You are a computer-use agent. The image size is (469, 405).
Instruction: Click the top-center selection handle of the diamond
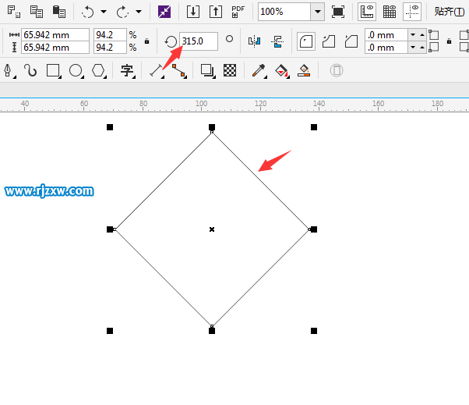[212, 127]
